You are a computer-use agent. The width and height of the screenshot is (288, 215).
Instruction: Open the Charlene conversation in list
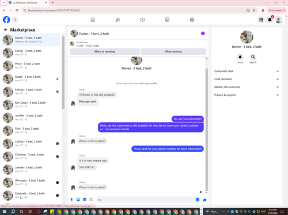[x=31, y=156]
